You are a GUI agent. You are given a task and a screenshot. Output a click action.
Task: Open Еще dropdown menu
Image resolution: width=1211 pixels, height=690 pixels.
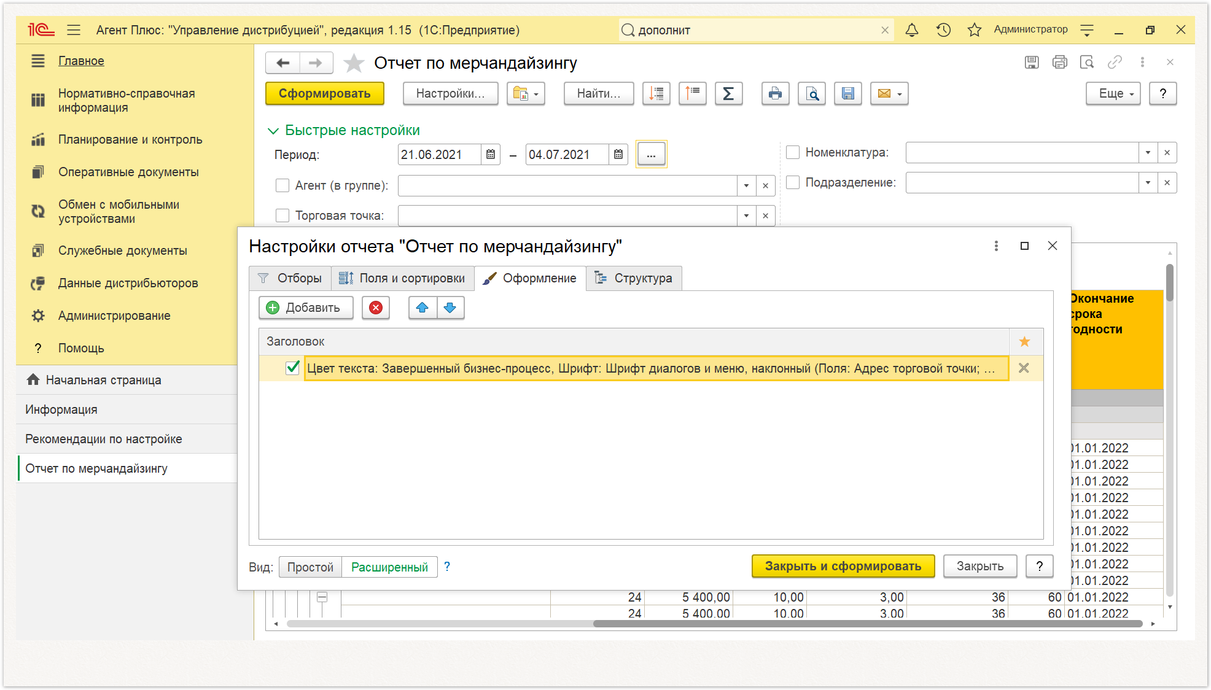coord(1113,93)
